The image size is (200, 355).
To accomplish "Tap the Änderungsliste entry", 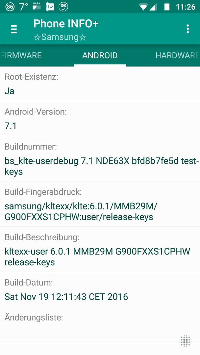I will point(100,324).
